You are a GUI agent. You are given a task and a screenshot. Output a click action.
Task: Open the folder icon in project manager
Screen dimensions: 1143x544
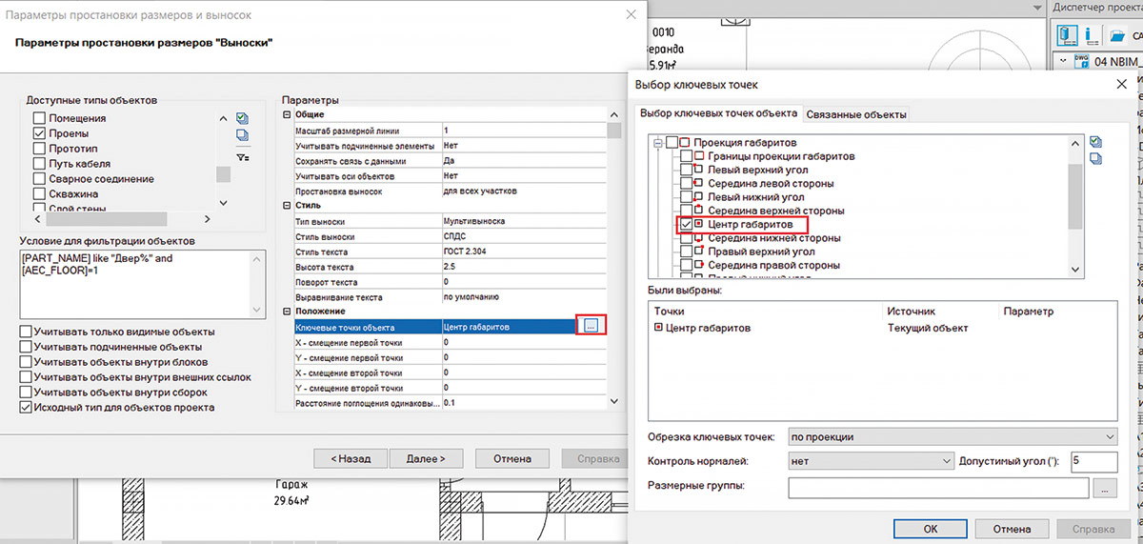(1117, 35)
